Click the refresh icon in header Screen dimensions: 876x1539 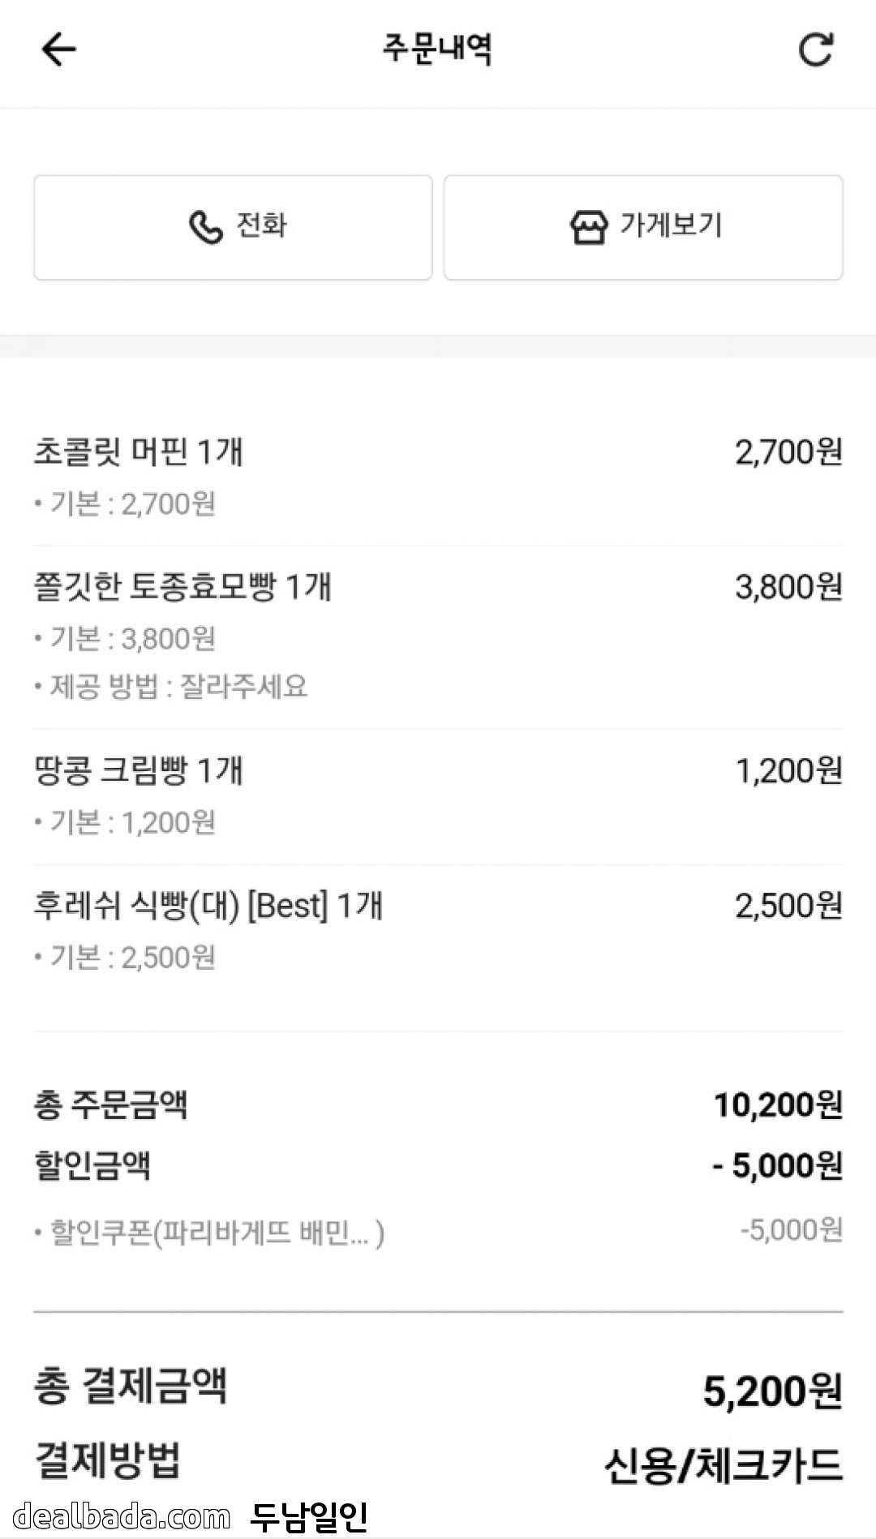tap(815, 49)
